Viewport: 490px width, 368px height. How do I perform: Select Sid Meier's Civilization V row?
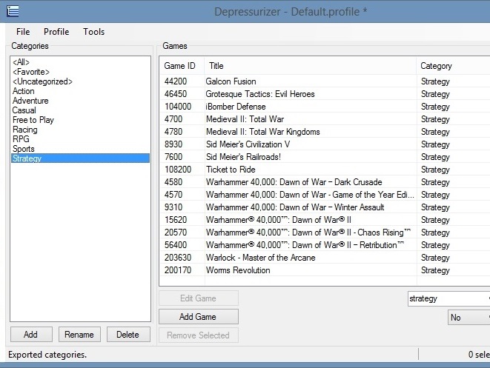(325, 144)
